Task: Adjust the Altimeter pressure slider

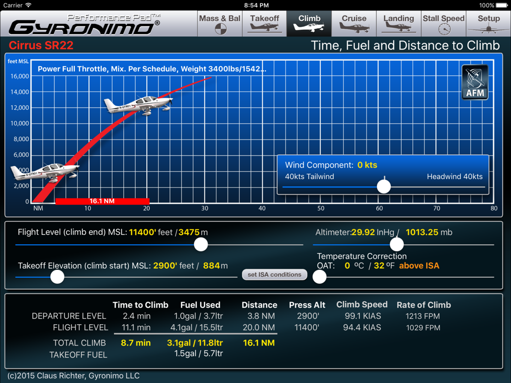Action: [397, 244]
